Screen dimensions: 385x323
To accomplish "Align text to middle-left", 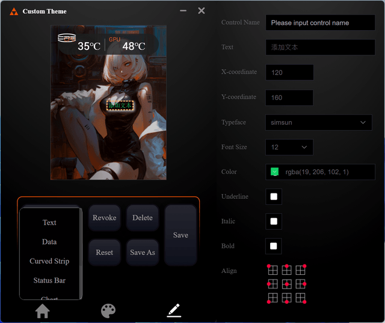I will [x=272, y=284].
